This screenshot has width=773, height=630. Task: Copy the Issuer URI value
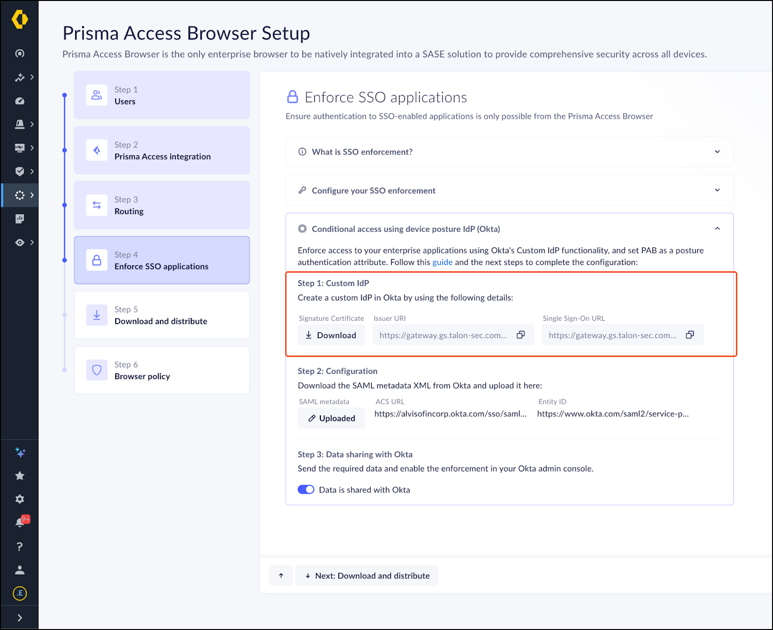coord(520,335)
